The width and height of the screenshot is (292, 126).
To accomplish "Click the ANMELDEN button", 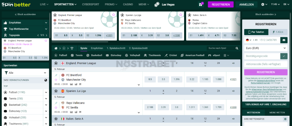I will pyautogui.click(x=246, y=4).
